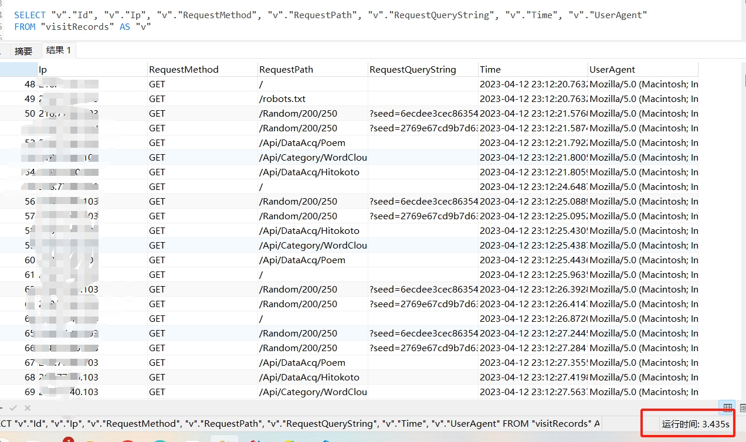Click the time cell 23:12:27.419
The image size is (746, 442).
533,377
